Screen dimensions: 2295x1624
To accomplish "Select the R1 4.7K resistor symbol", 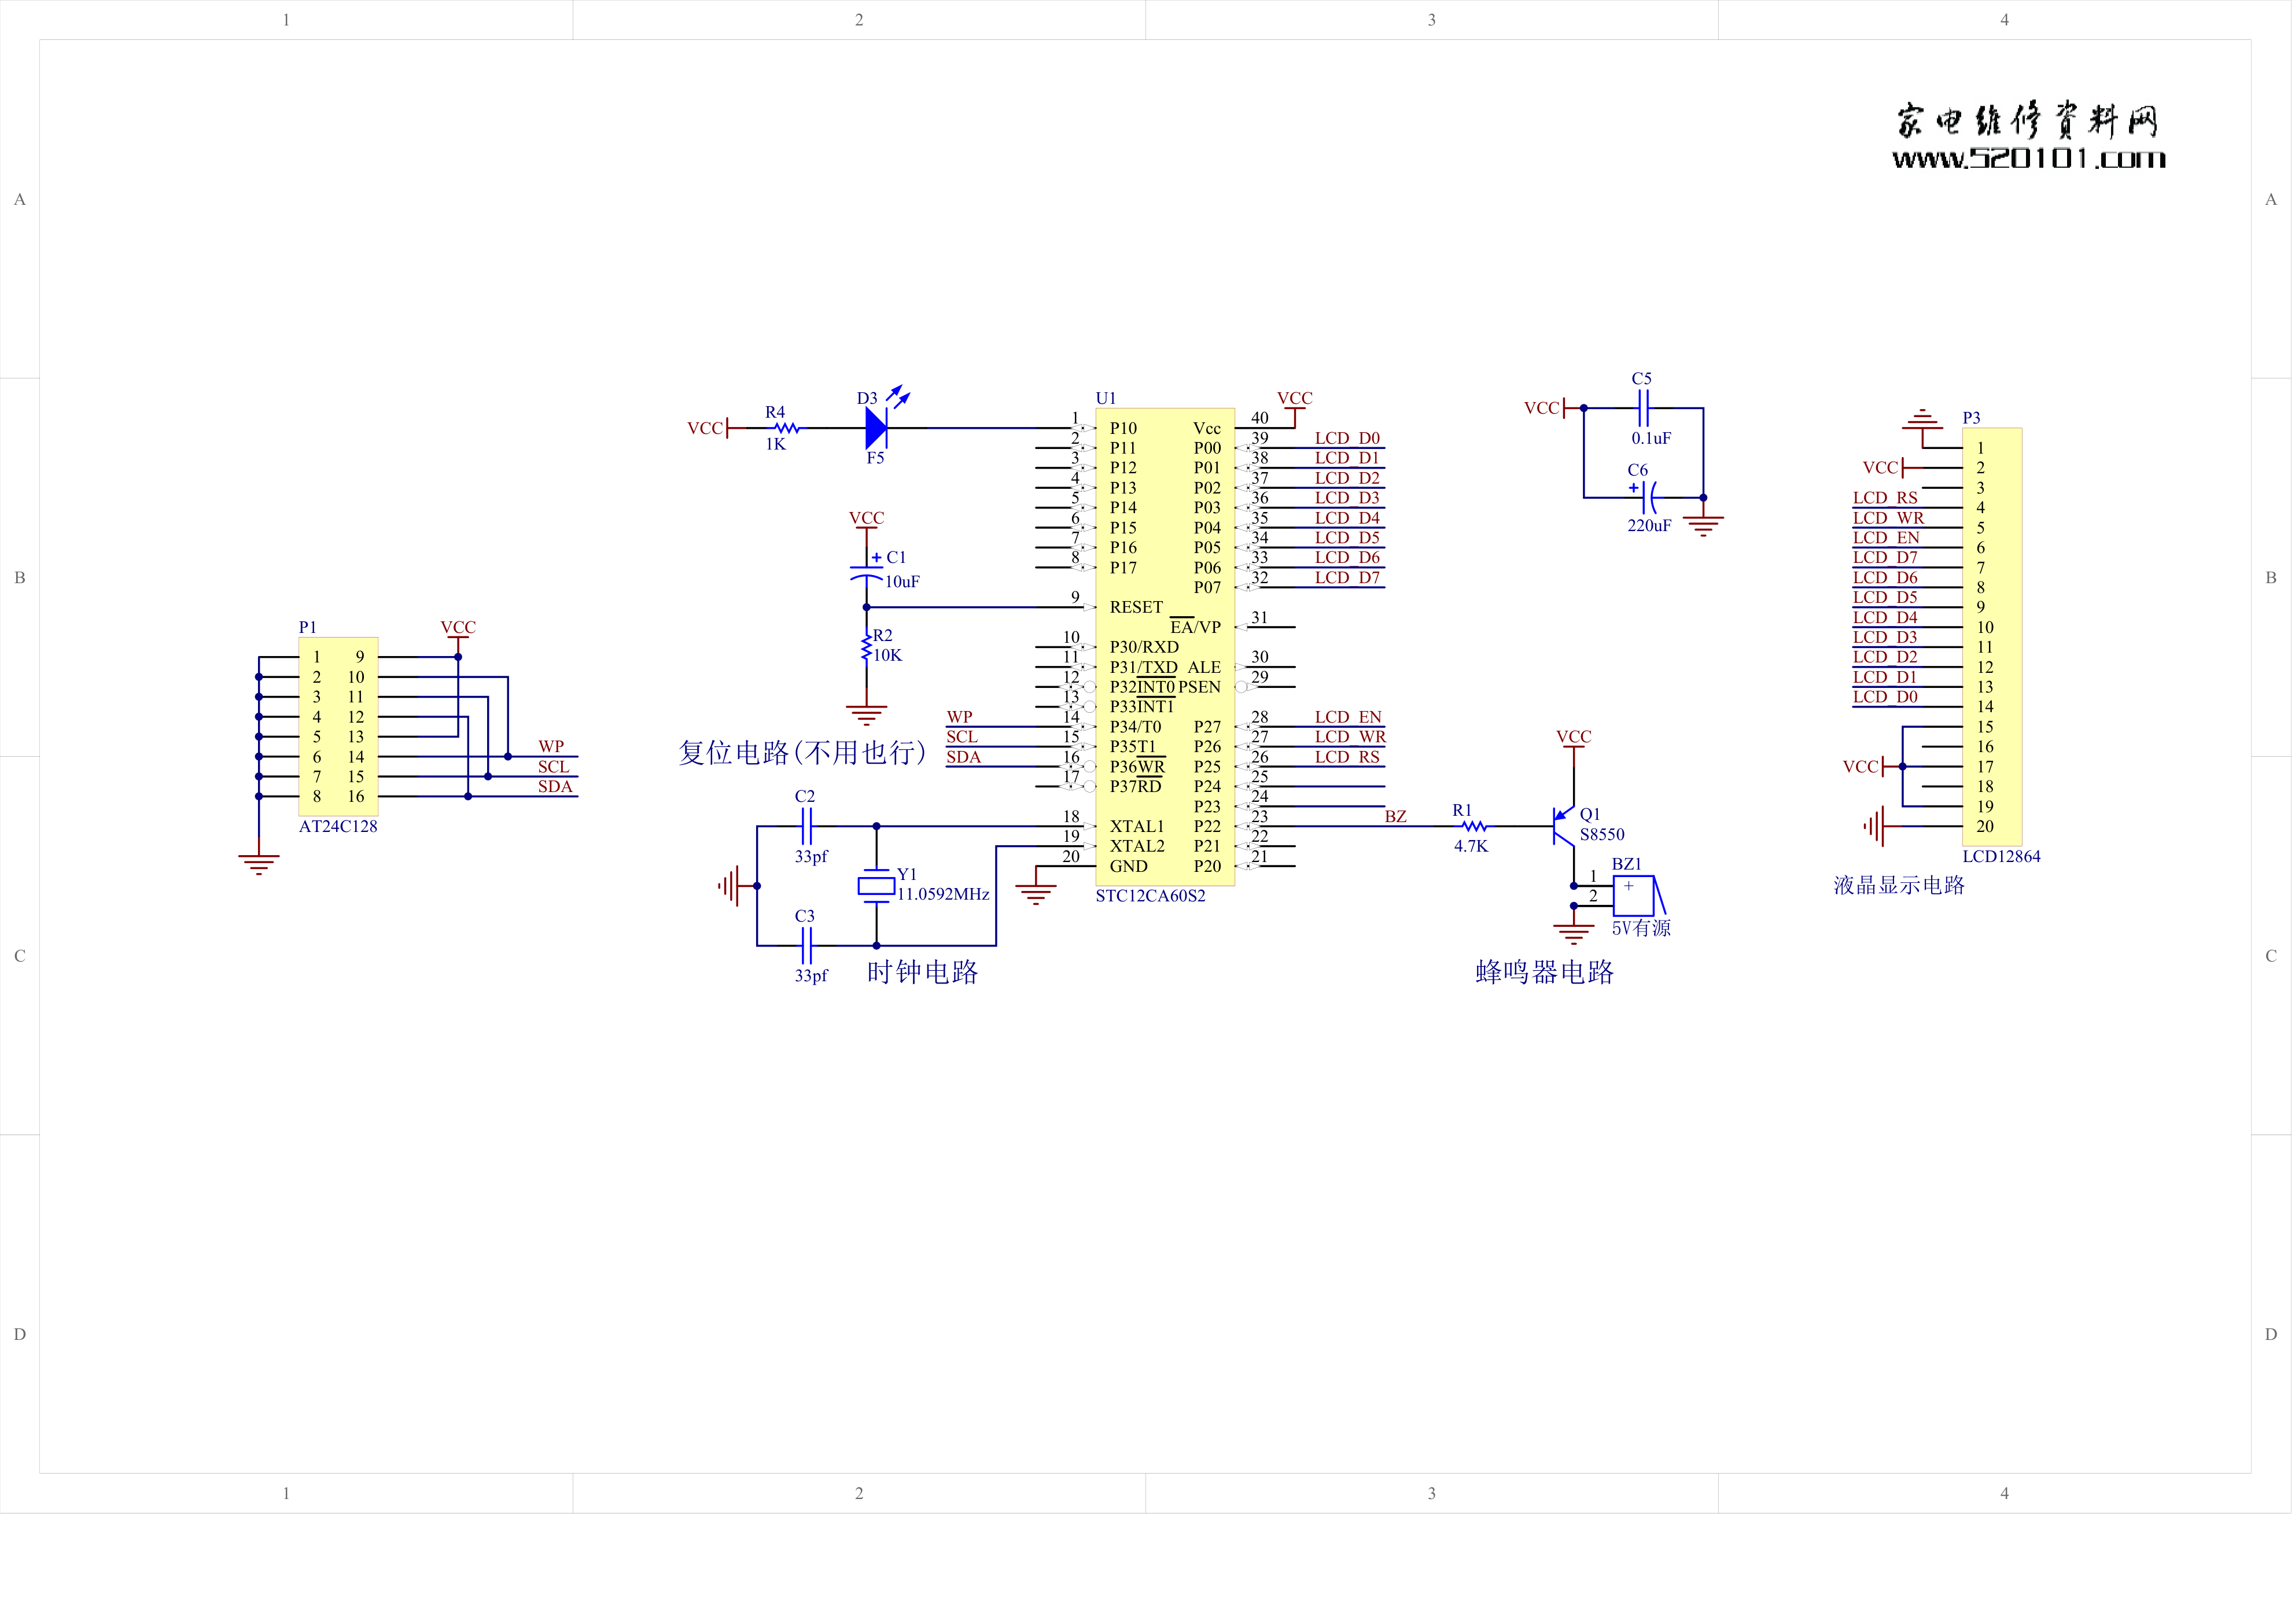I will point(1475,827).
